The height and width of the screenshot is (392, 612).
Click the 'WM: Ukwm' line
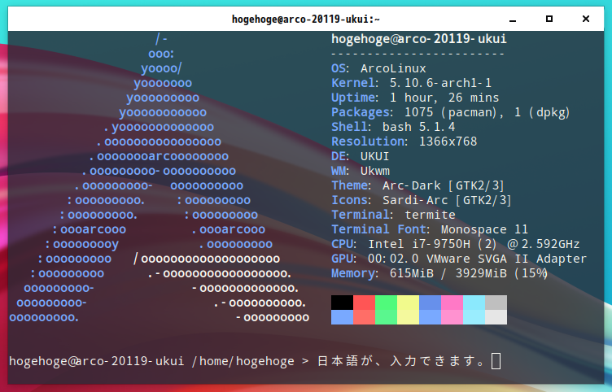coord(361,171)
